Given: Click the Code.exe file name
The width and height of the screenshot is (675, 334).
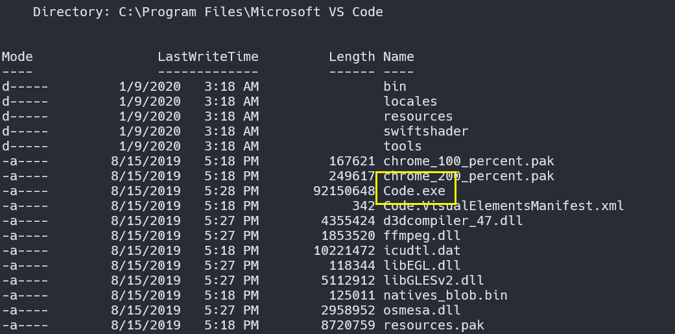Looking at the screenshot, I should tap(414, 191).
